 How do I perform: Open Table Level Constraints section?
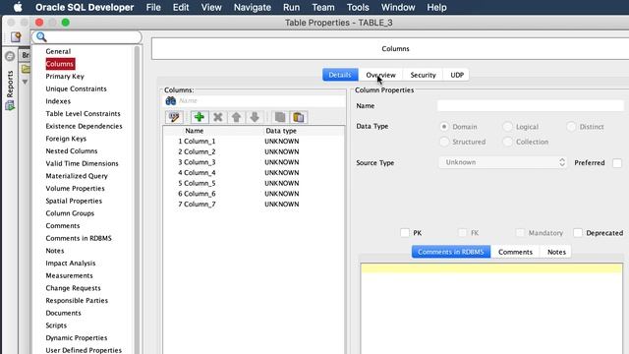(83, 114)
